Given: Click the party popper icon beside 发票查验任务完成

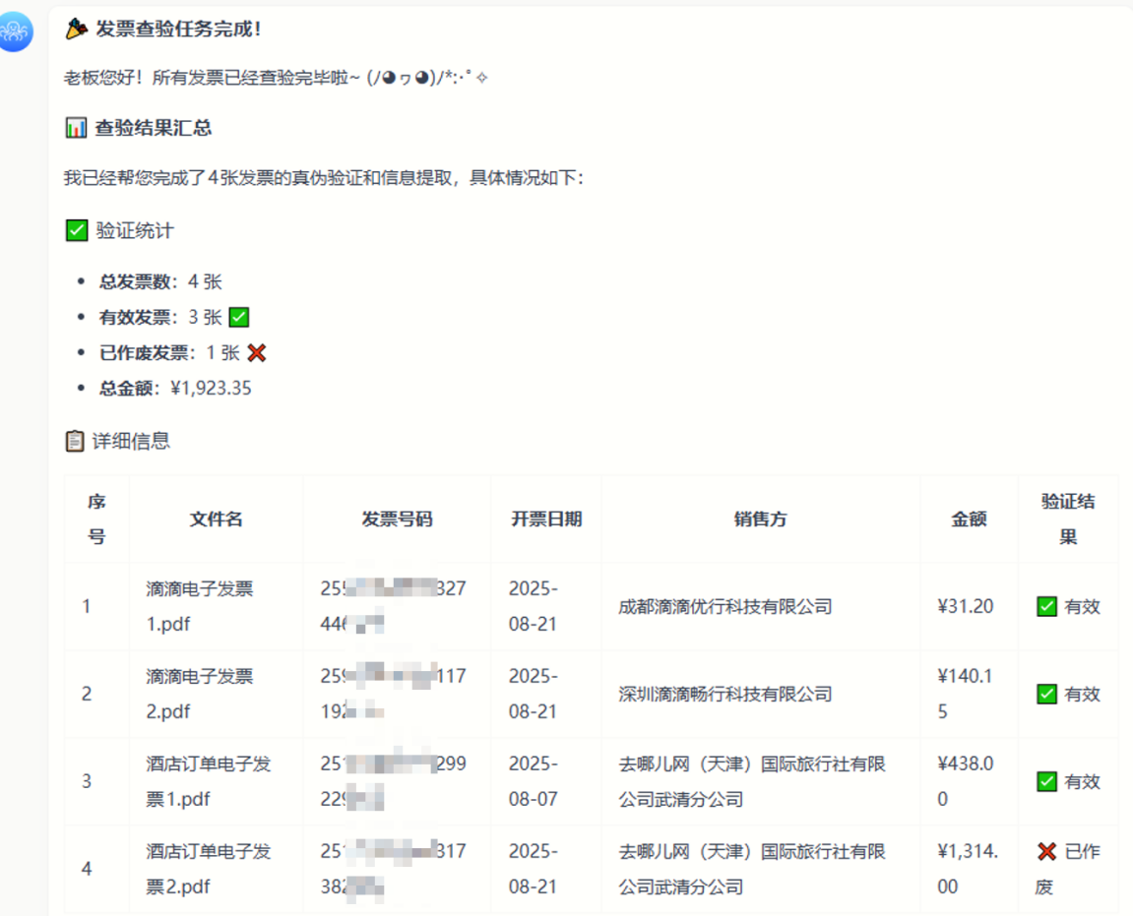Looking at the screenshot, I should [x=77, y=30].
